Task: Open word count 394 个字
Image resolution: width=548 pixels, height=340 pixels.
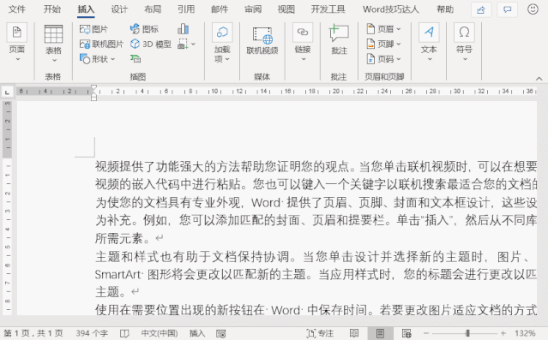Action: click(92, 334)
